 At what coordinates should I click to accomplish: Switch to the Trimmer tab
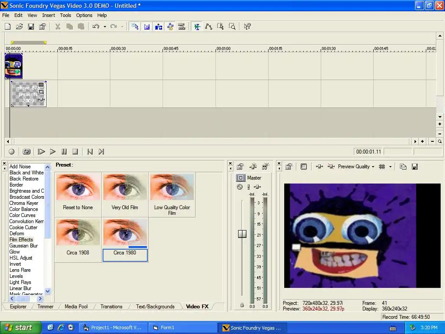tap(45, 307)
